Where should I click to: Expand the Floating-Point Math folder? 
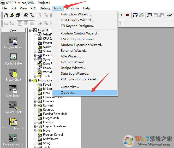[35, 114]
